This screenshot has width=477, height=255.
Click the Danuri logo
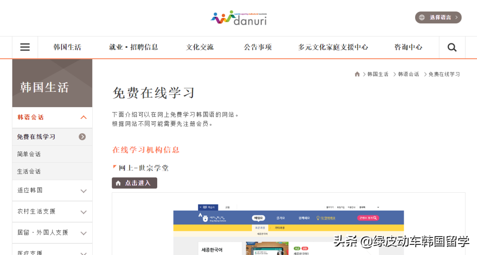pyautogui.click(x=238, y=18)
